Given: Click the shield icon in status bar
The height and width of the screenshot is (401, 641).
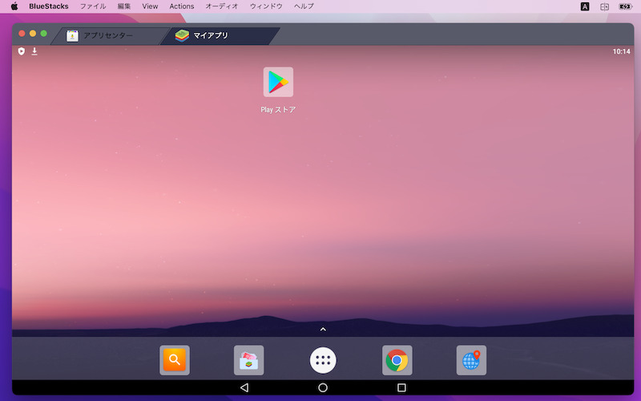Looking at the screenshot, I should click(22, 51).
